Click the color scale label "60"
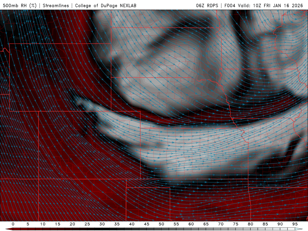This screenshot has width=308, height=231. click(x=191, y=224)
